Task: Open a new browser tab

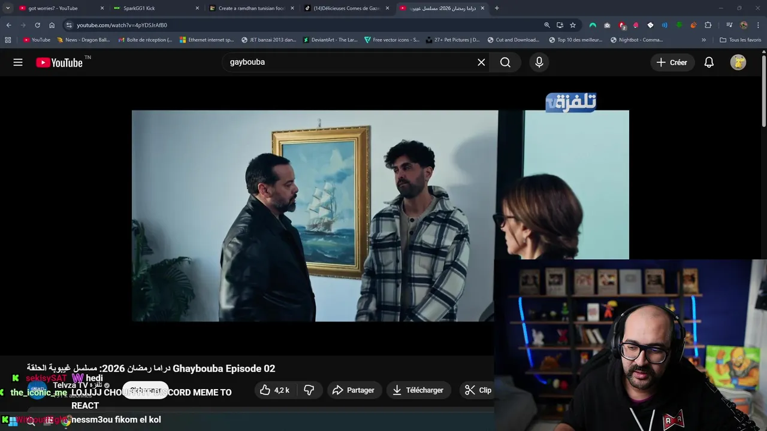Action: (497, 8)
